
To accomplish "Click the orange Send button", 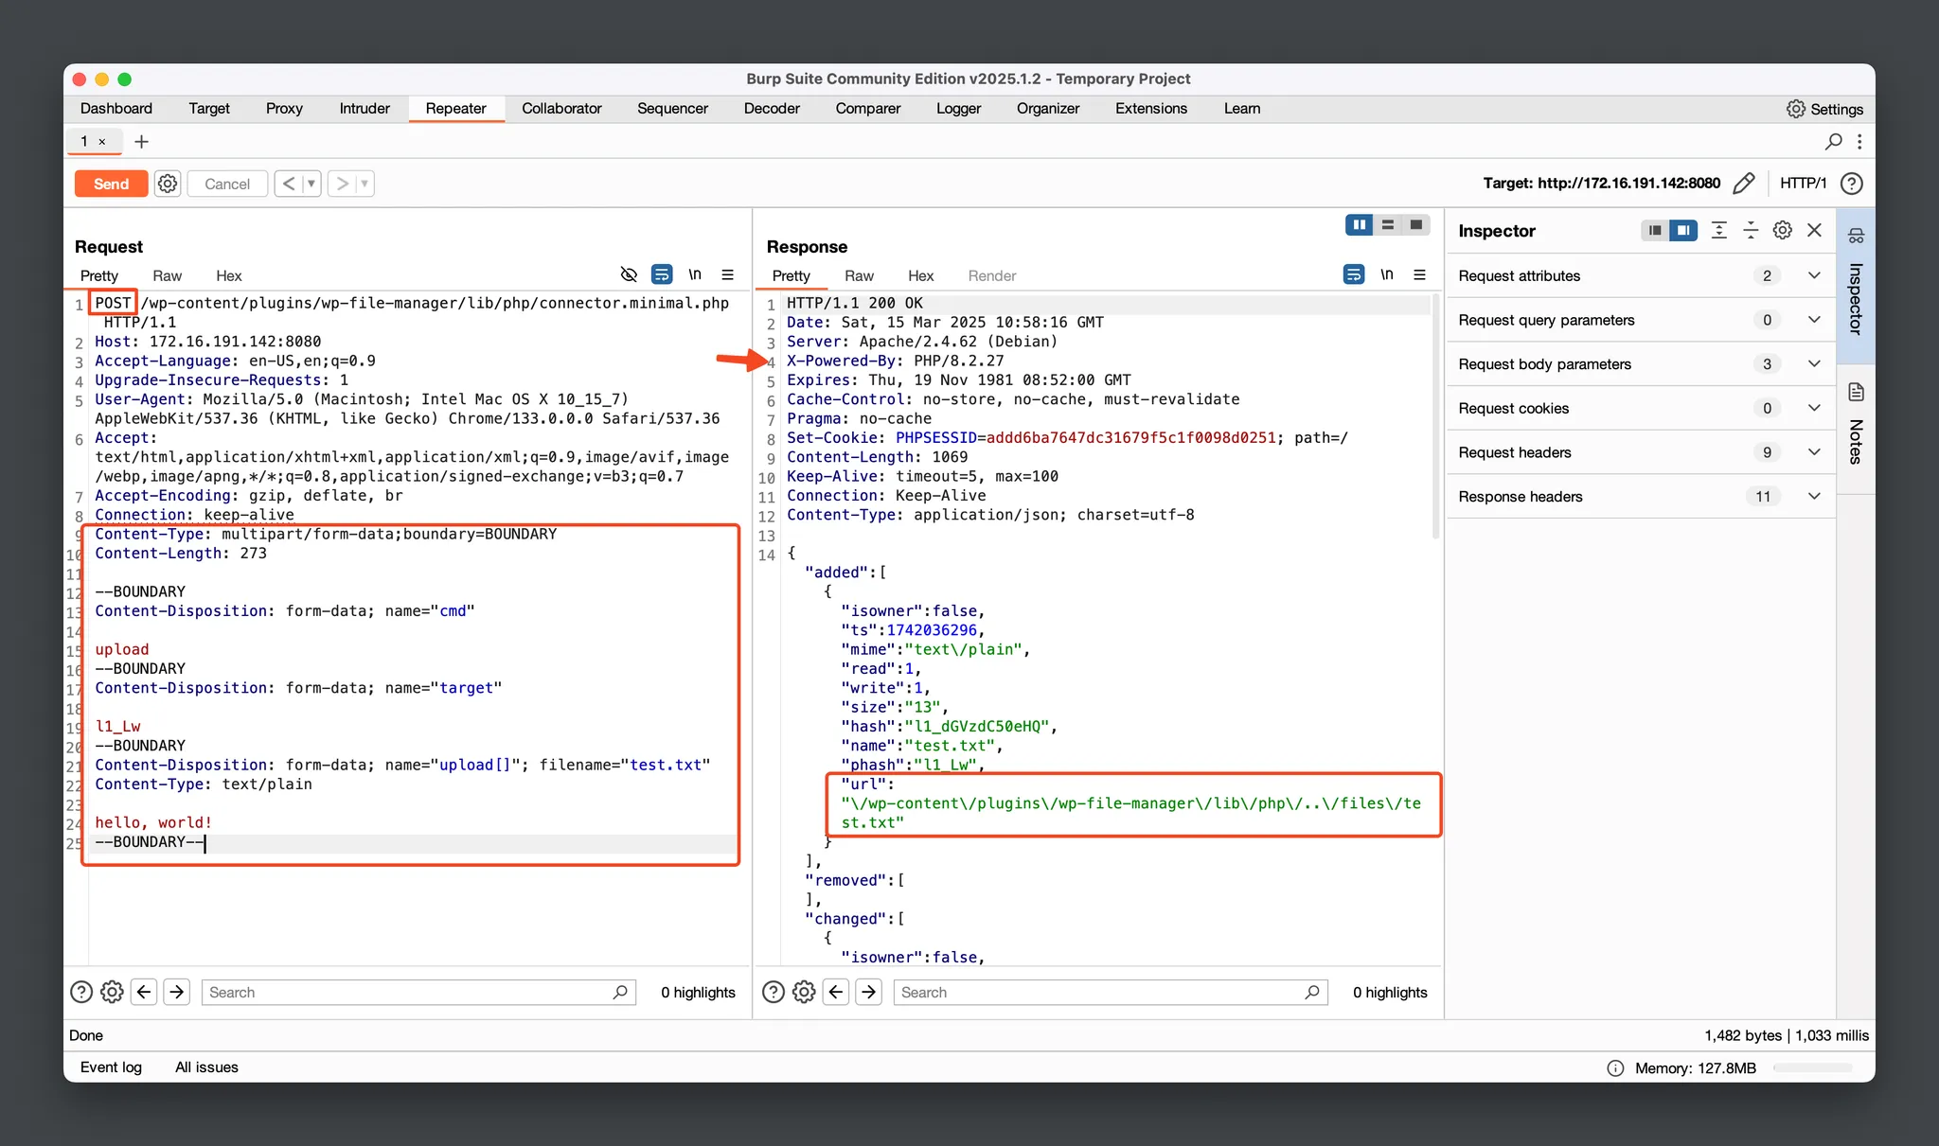I will 111,184.
